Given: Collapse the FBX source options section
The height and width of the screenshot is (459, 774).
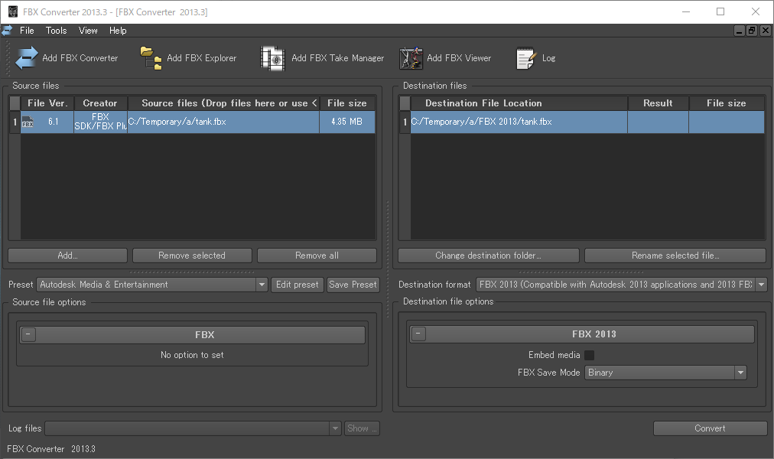Looking at the screenshot, I should (x=28, y=334).
